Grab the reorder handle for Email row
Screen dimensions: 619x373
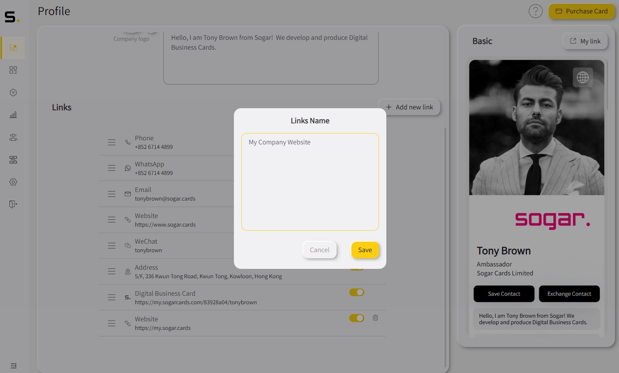(x=112, y=194)
